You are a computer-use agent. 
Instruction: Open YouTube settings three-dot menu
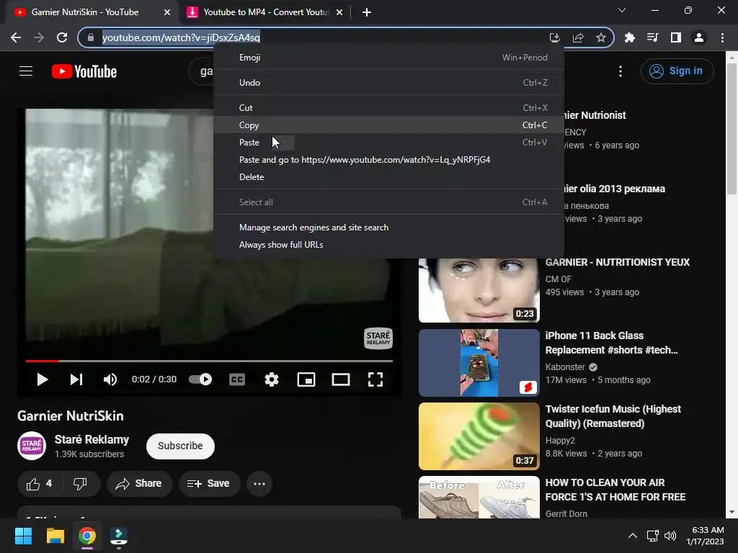(x=621, y=71)
